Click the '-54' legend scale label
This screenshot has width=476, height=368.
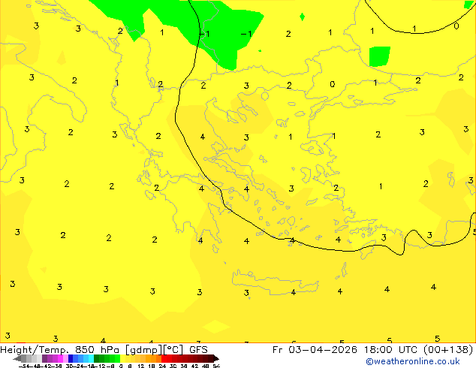[24, 366]
